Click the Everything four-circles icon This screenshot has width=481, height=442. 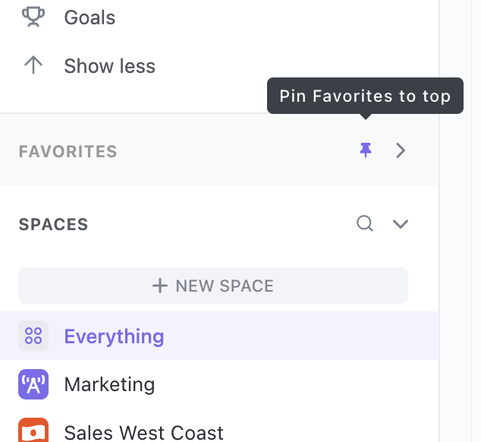point(33,336)
